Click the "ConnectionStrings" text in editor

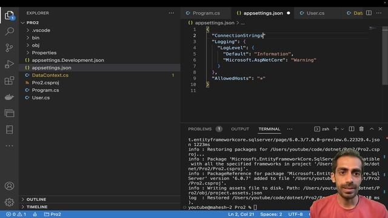point(238,36)
